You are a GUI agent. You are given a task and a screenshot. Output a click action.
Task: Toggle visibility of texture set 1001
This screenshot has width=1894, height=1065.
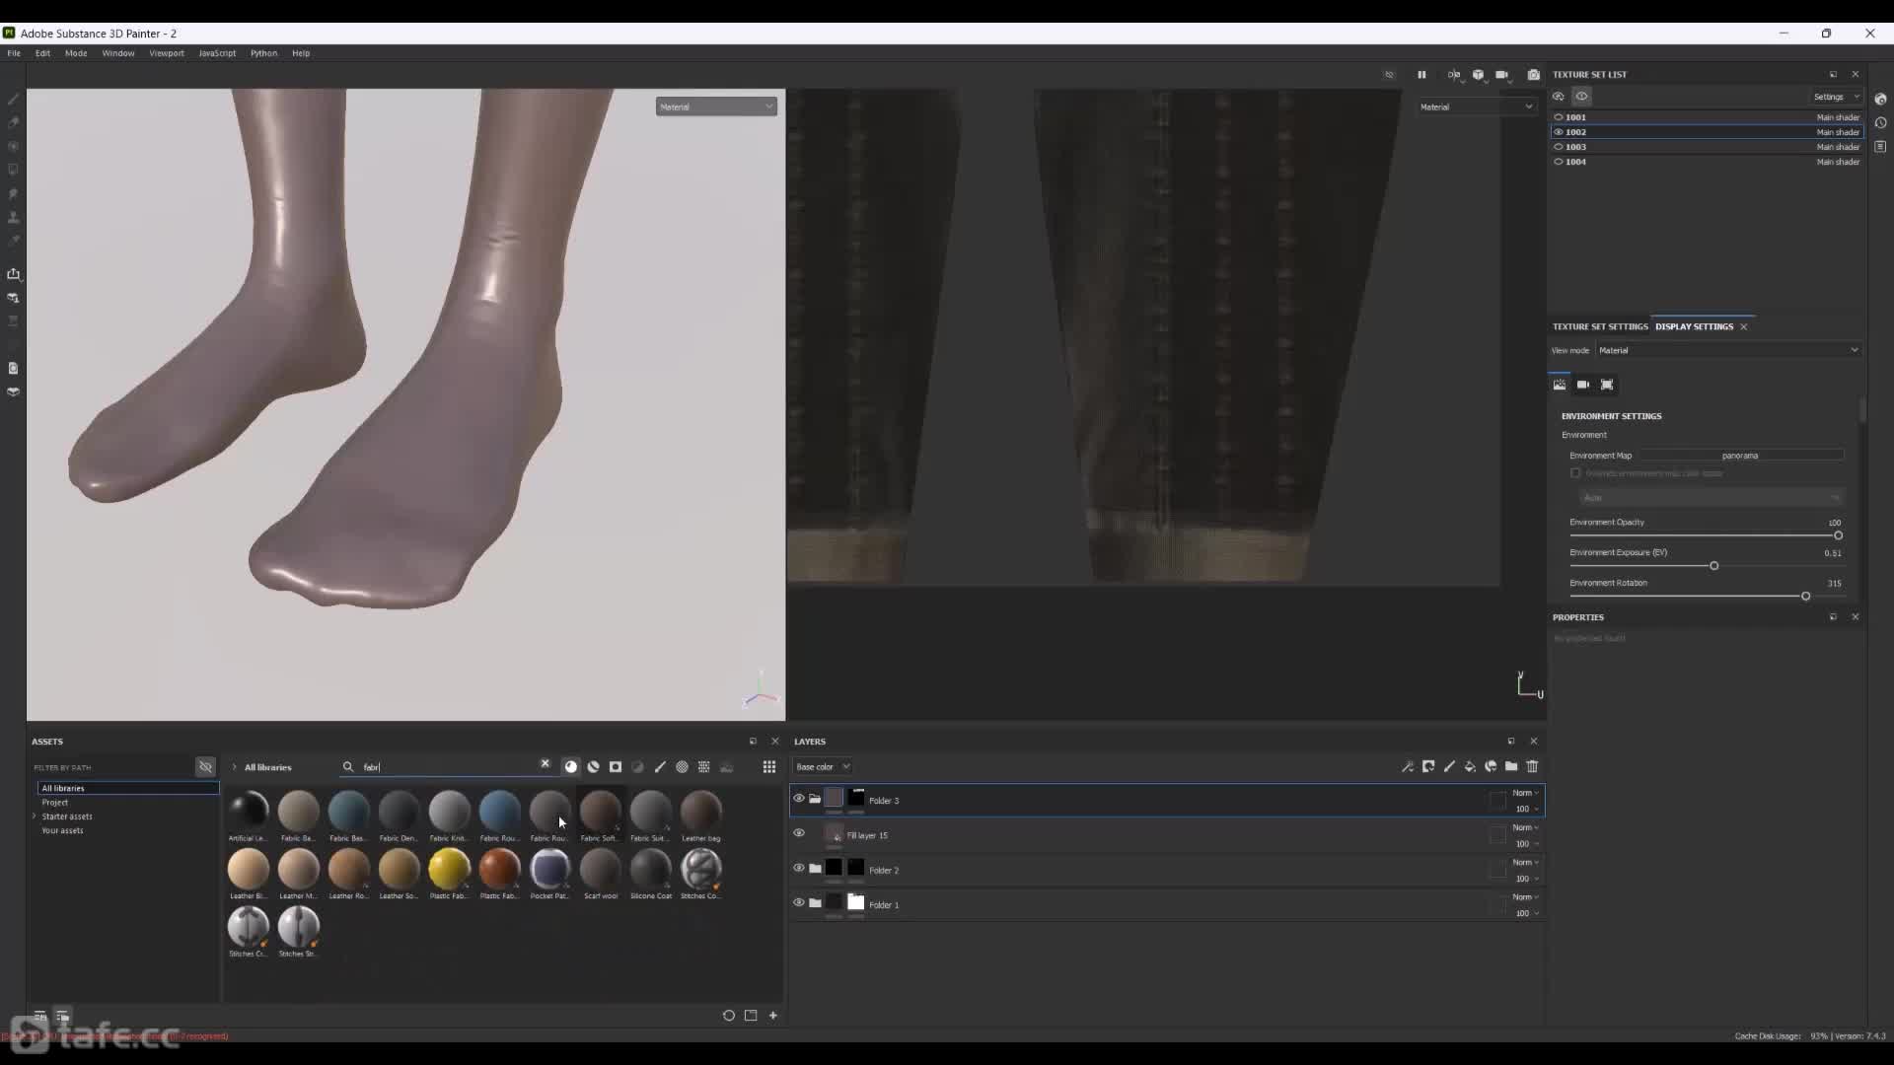point(1559,117)
